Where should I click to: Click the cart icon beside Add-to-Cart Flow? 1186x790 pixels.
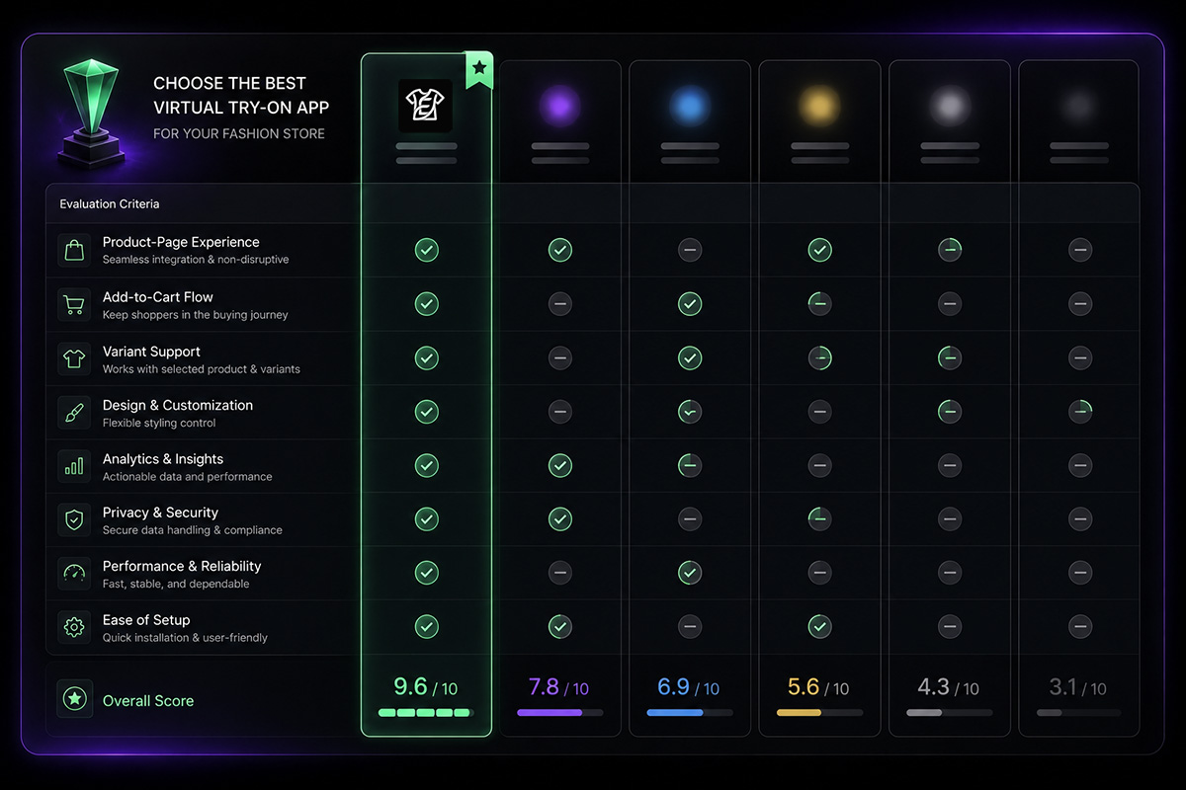click(74, 305)
